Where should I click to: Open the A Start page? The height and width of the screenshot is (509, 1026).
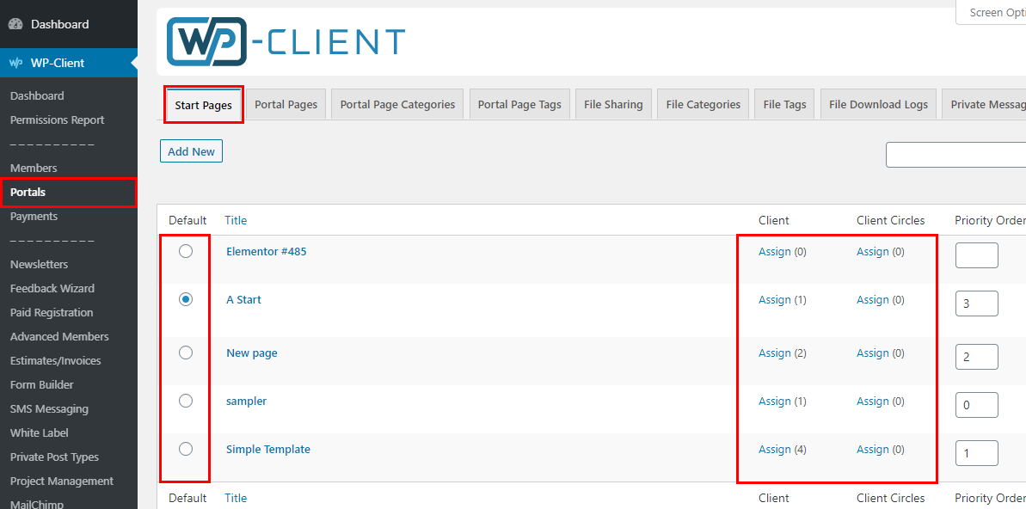click(243, 300)
